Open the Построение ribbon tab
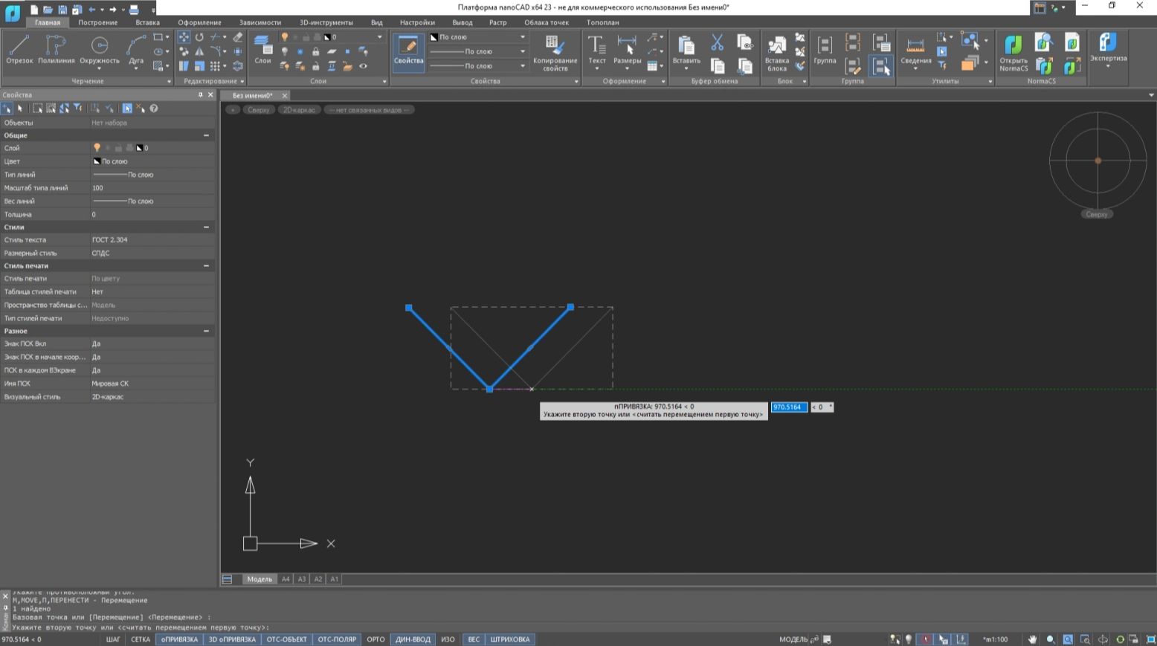Screen dimensions: 1157x646 tap(98, 22)
